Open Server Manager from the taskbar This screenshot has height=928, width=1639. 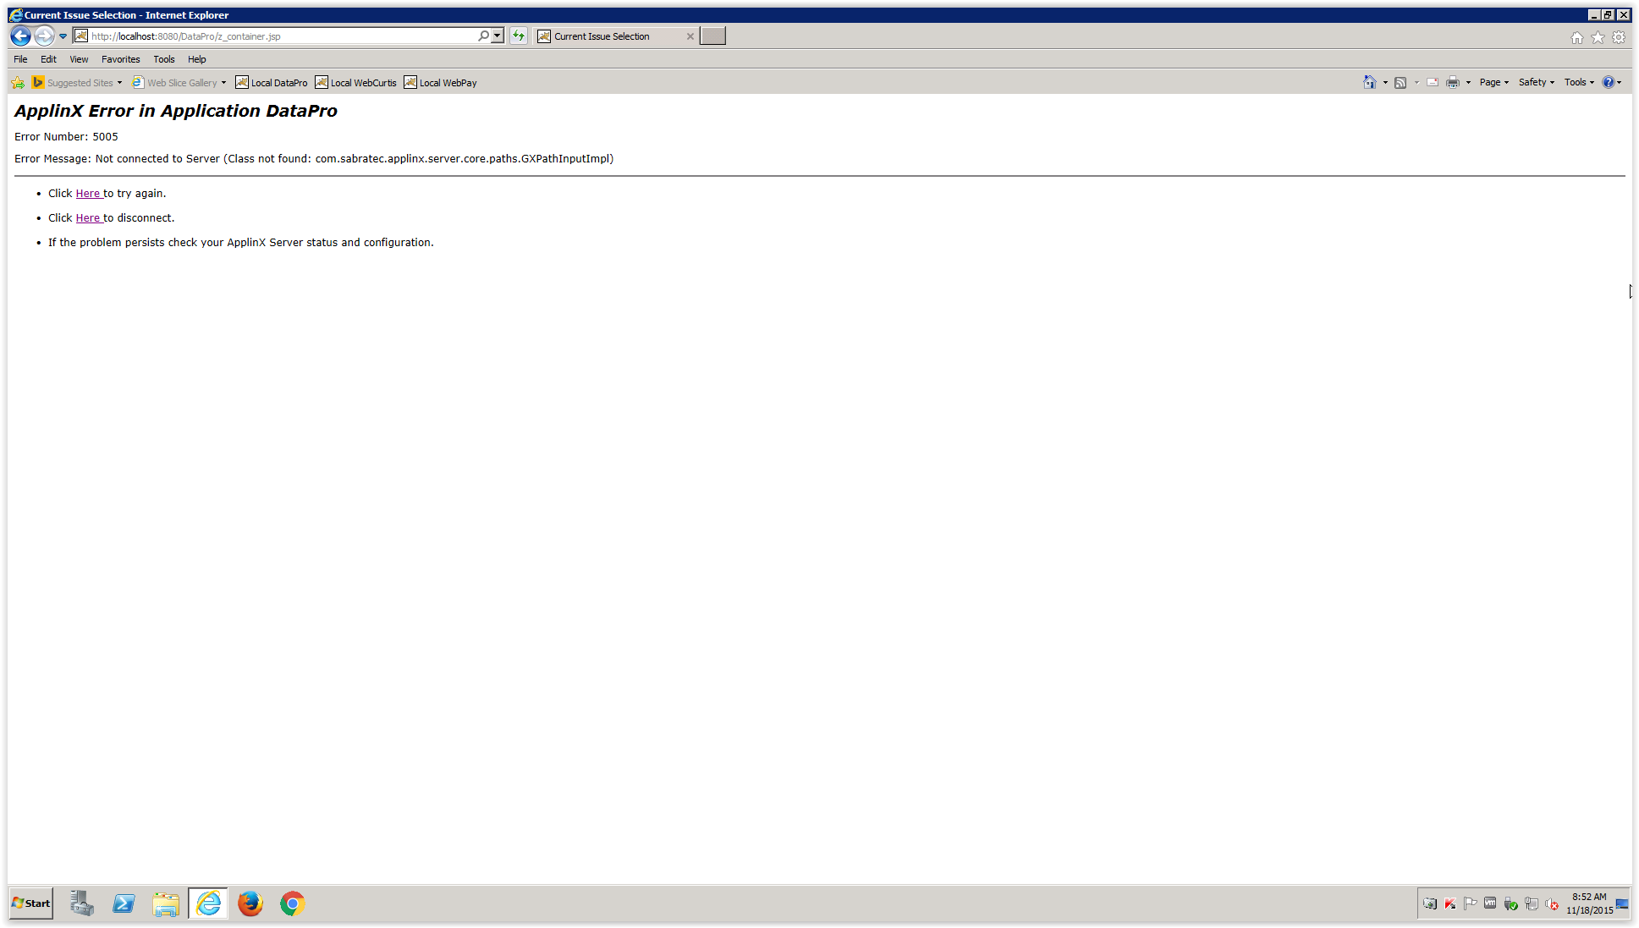(81, 903)
